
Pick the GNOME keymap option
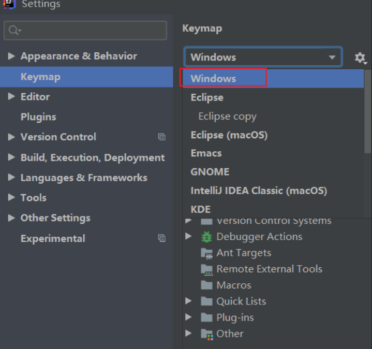[210, 172]
